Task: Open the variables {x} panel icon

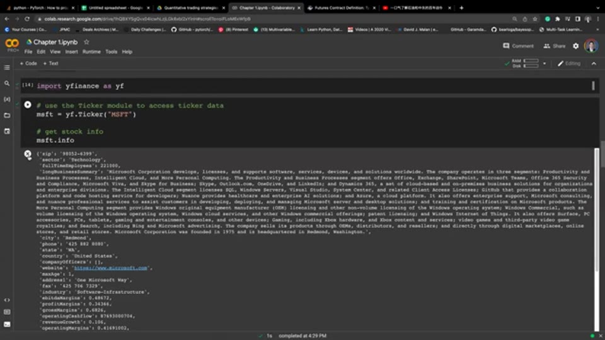Action: (x=7, y=99)
